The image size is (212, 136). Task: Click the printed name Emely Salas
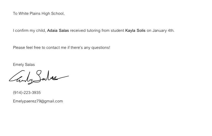(24, 65)
